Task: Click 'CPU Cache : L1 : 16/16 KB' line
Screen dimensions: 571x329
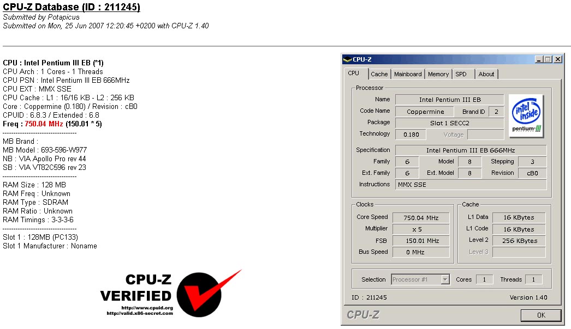Action: click(x=68, y=98)
